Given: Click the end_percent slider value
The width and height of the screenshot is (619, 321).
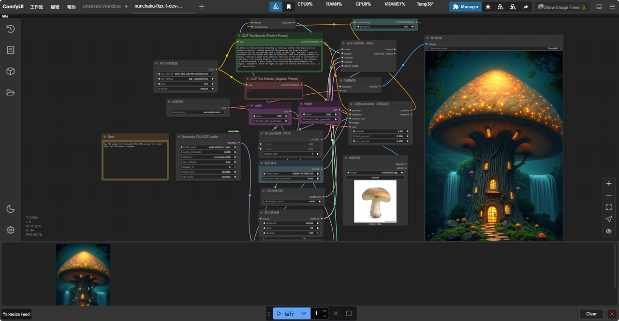Looking at the screenshot, I should pyautogui.click(x=381, y=141).
